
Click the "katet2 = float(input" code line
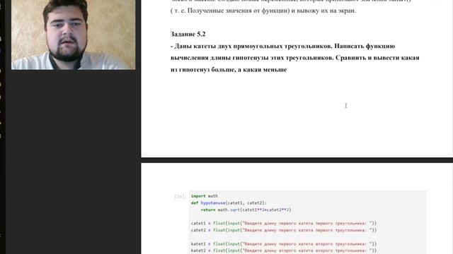284,250
